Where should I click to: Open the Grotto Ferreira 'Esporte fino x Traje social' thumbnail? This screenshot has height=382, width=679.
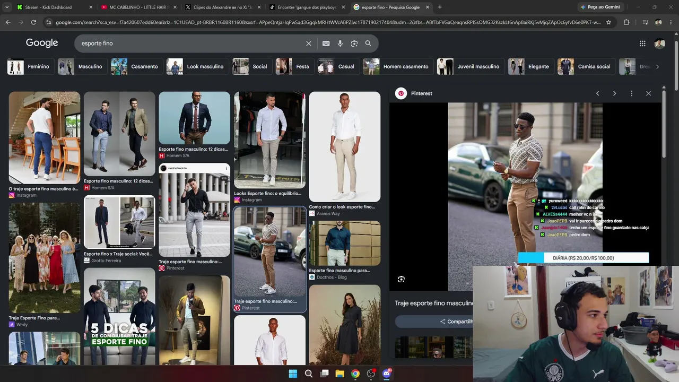(119, 222)
